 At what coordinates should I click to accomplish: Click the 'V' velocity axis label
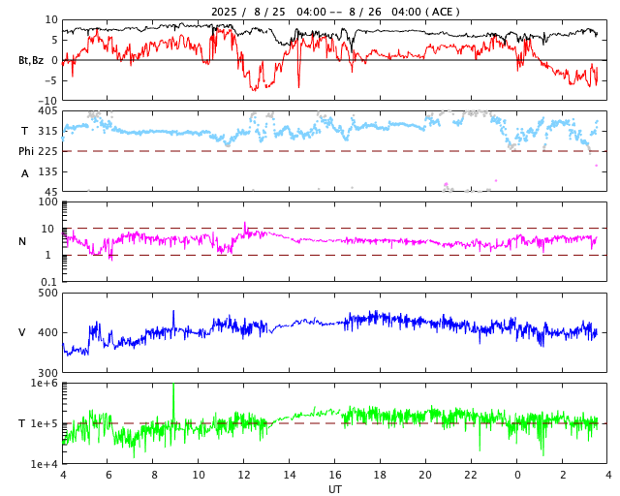point(22,332)
